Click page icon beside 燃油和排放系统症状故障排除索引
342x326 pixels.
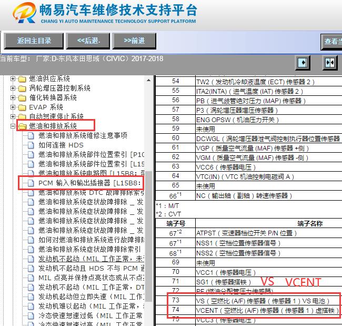click(x=31, y=249)
